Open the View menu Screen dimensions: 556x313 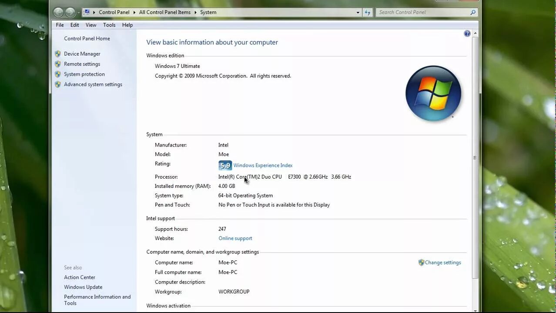click(x=91, y=25)
